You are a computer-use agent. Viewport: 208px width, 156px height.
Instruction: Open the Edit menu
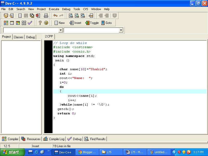[11, 9]
